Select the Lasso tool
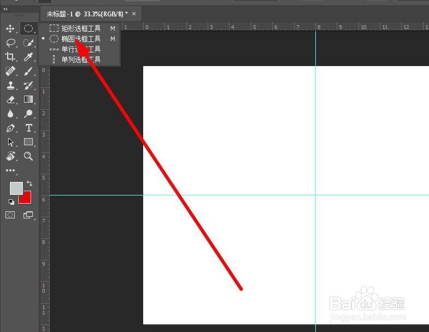This screenshot has height=332, width=429. tap(10, 43)
